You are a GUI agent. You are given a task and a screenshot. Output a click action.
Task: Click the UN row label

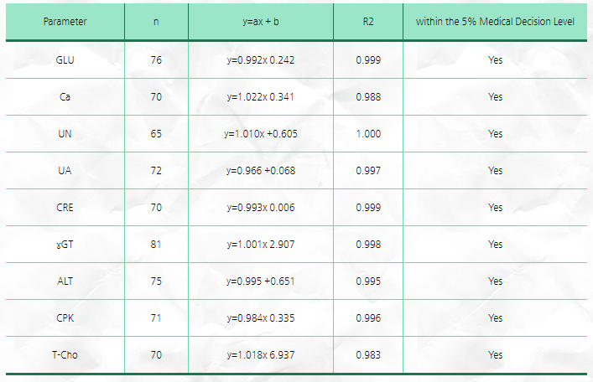(65, 134)
